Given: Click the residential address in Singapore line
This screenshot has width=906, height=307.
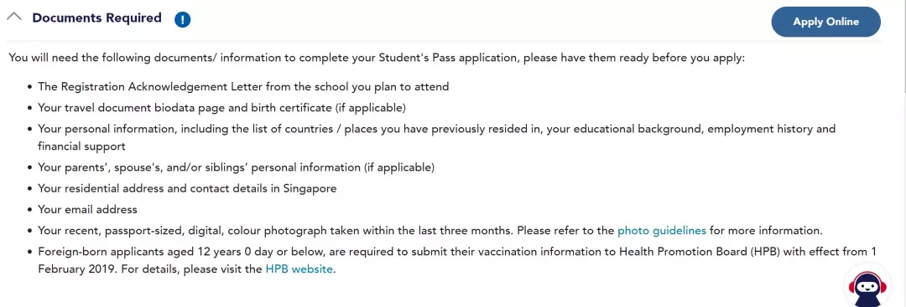Looking at the screenshot, I should pos(187,188).
